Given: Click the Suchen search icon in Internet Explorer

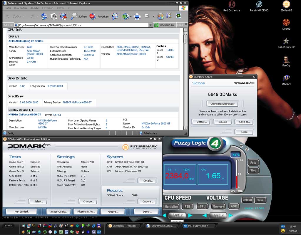Looking at the screenshot, I should pos(78,16).
